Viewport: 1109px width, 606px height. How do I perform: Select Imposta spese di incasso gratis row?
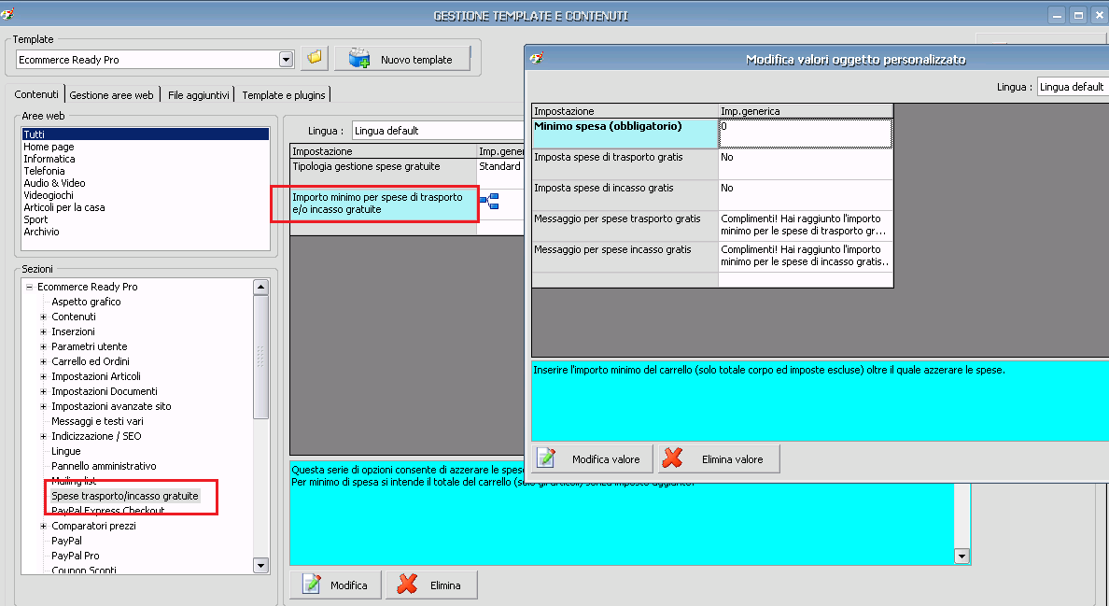[x=625, y=195]
